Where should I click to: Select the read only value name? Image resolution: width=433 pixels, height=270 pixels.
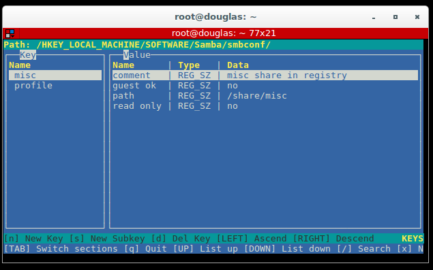click(137, 106)
